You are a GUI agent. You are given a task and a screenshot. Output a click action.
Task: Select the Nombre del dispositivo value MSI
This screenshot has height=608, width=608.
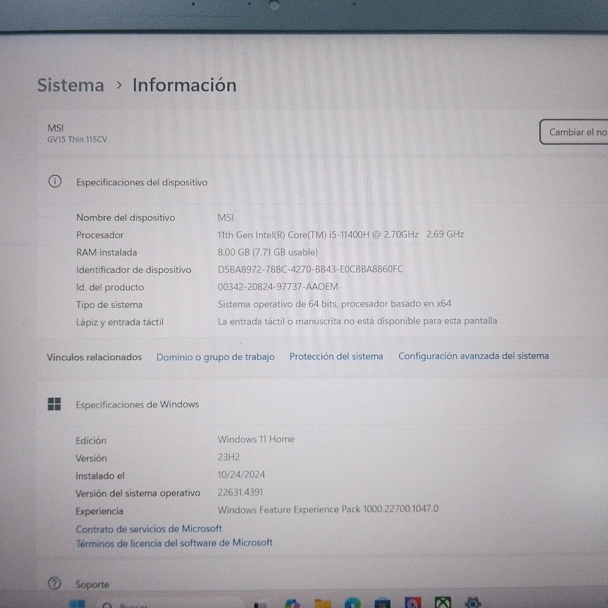[x=225, y=217]
